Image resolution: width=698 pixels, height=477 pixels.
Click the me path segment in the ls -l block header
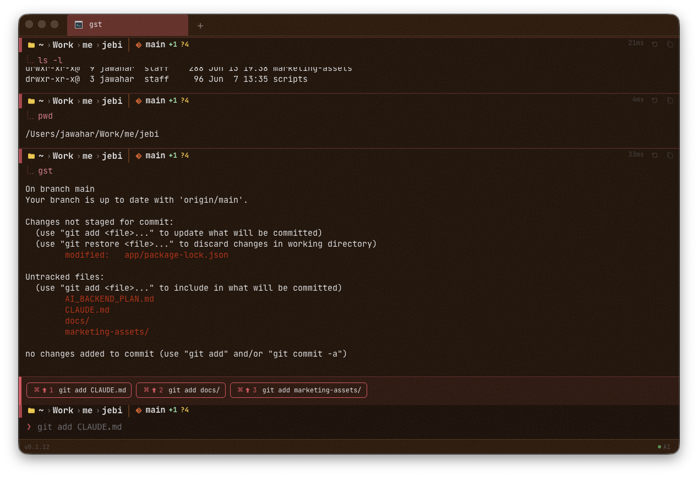tap(88, 45)
